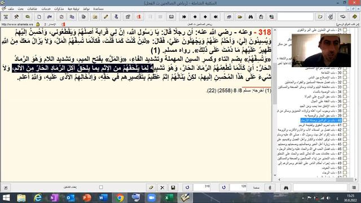Click the hammer-and-pick tools icon in toolbar
The height and width of the screenshot is (203, 361).
(x=16, y=17)
